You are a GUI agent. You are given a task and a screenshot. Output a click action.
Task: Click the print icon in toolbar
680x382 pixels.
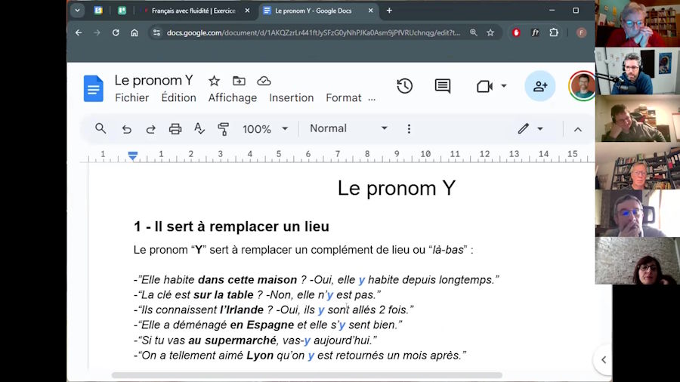click(175, 129)
